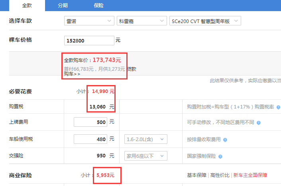
Task: Click the 首付66,783元，月供3,273元 text
Action: tap(94, 69)
